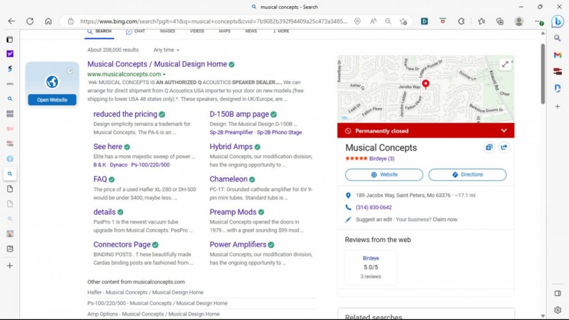This screenshot has height=320, width=569.
Task: Launch the Bing chat sidebar button
Action: pos(558,22)
